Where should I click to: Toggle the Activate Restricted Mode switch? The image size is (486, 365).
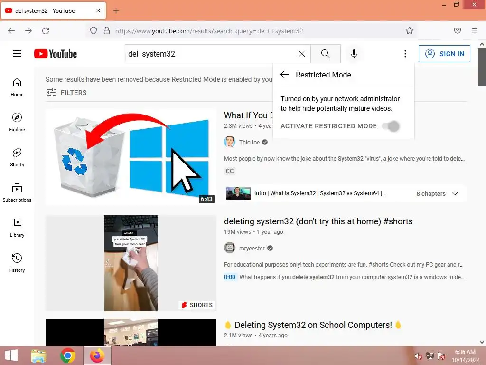point(391,126)
